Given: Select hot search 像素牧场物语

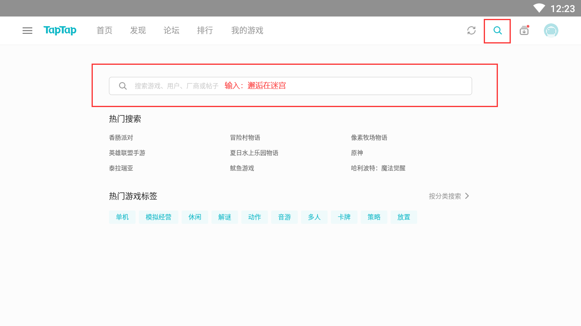Looking at the screenshot, I should click(369, 138).
